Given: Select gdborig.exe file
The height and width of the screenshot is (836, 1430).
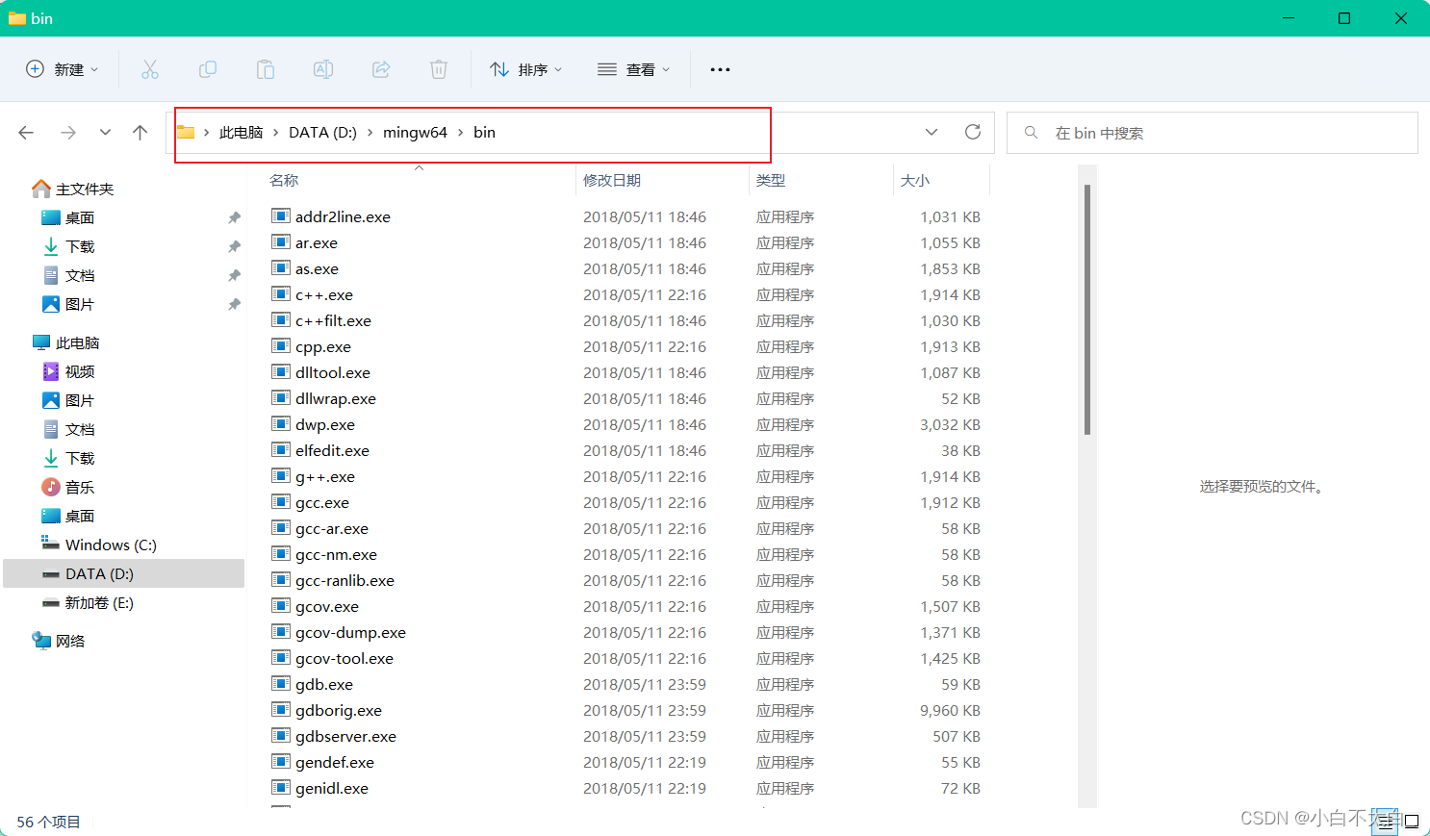Looking at the screenshot, I should click(339, 710).
